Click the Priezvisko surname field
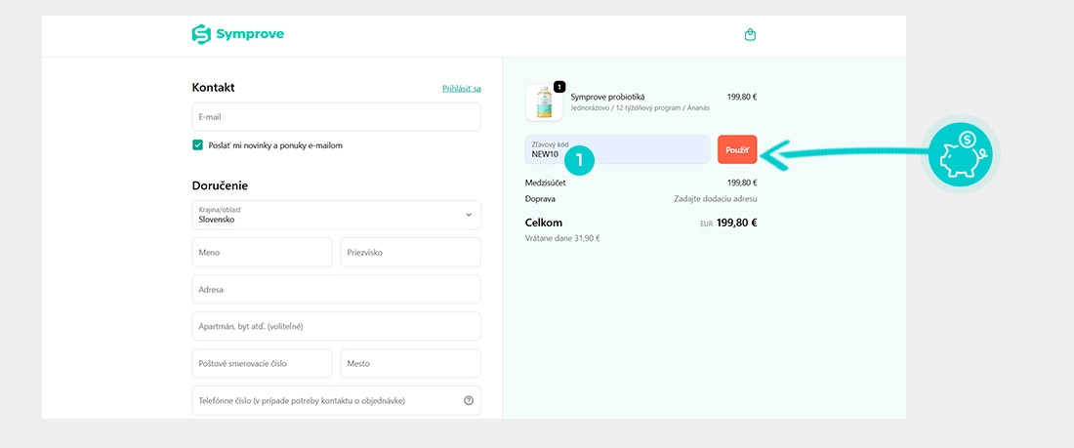Image resolution: width=1074 pixels, height=448 pixels. 411,252
